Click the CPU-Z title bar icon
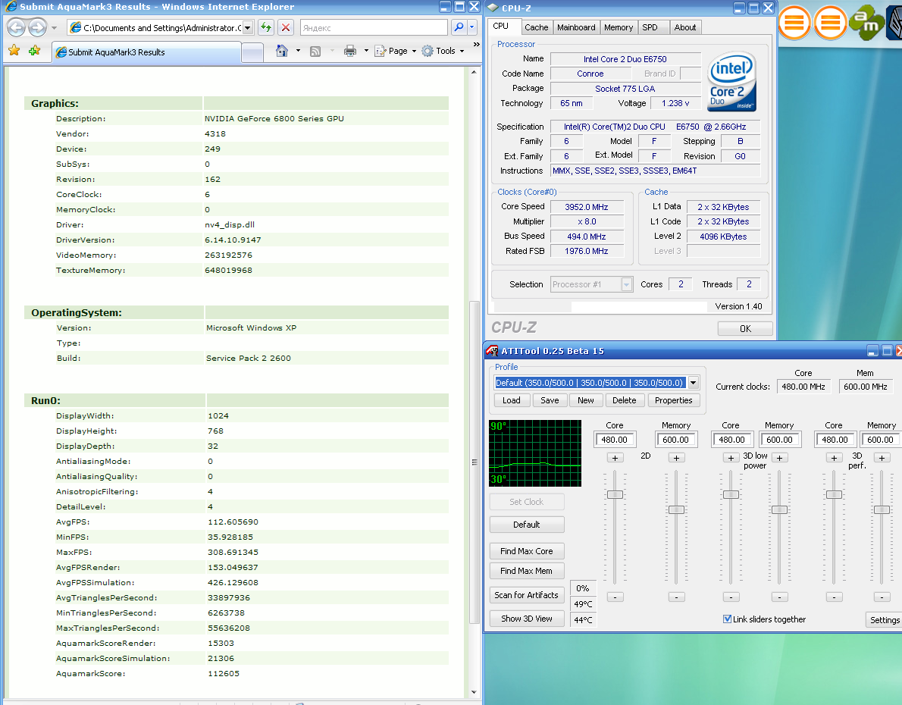 [x=493, y=8]
